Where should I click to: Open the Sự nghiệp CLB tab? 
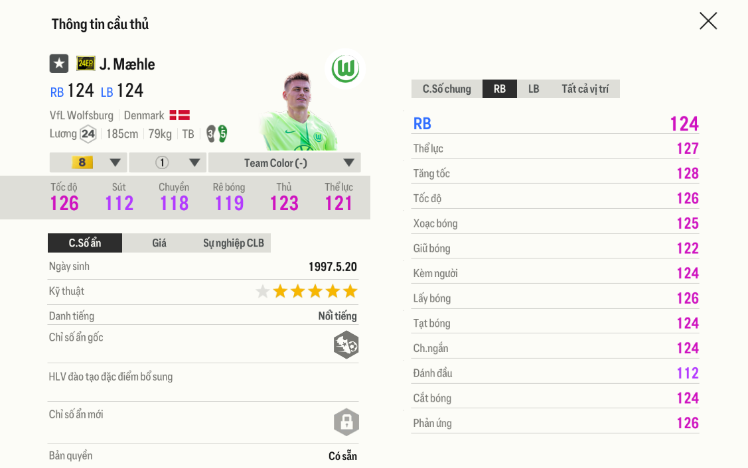click(x=234, y=243)
